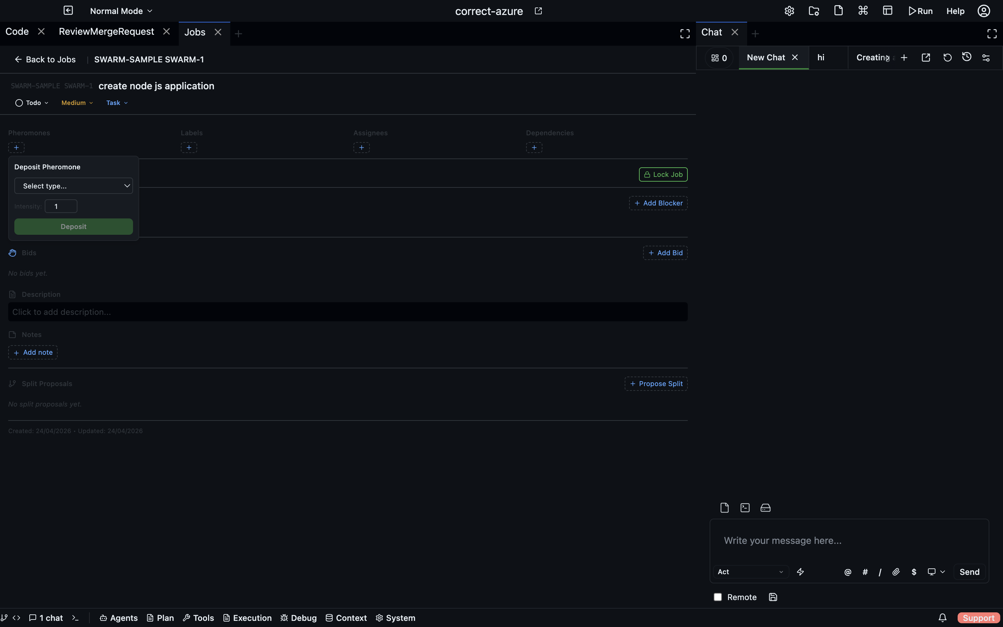Switch to the ReviewMergeRequest tab

pos(106,32)
